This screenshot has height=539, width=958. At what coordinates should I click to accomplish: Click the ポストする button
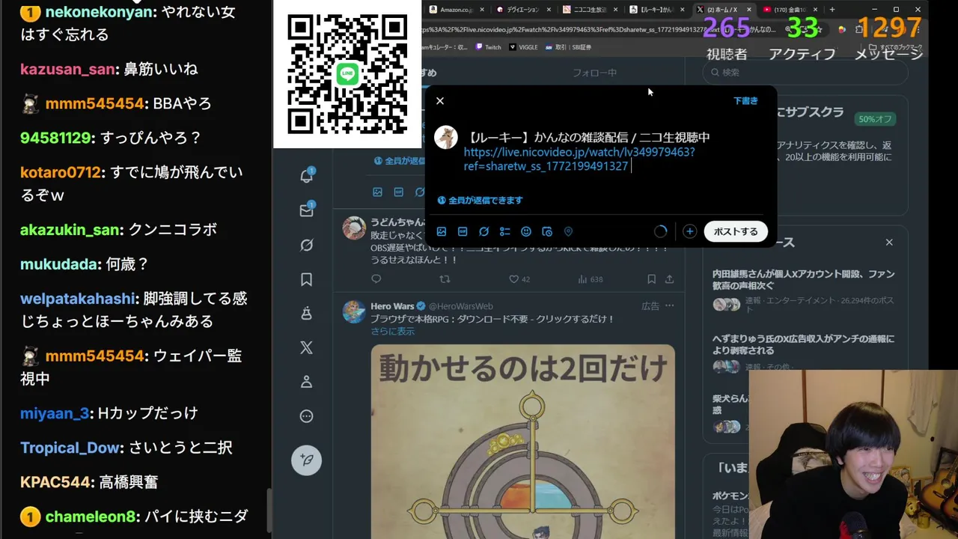736,231
